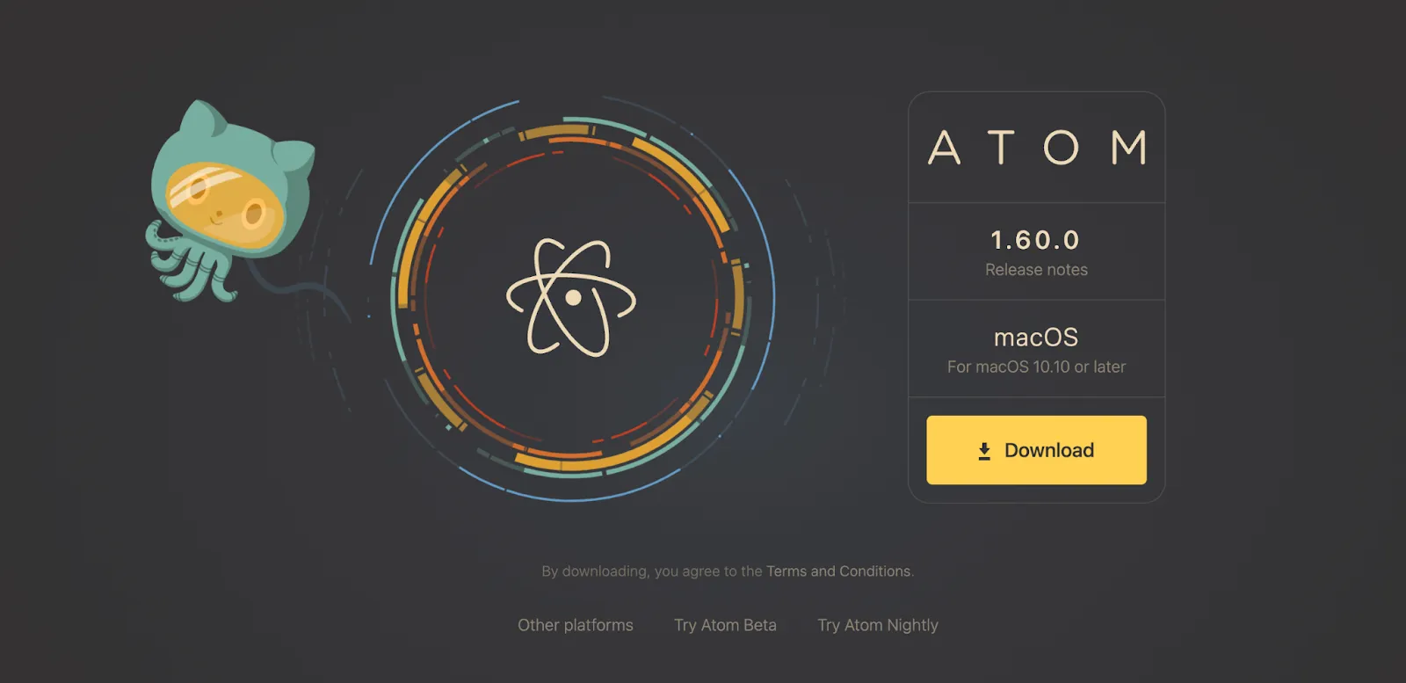Click the ATOM wordmark in the card
Viewport: 1406px width, 683px height.
(1037, 148)
